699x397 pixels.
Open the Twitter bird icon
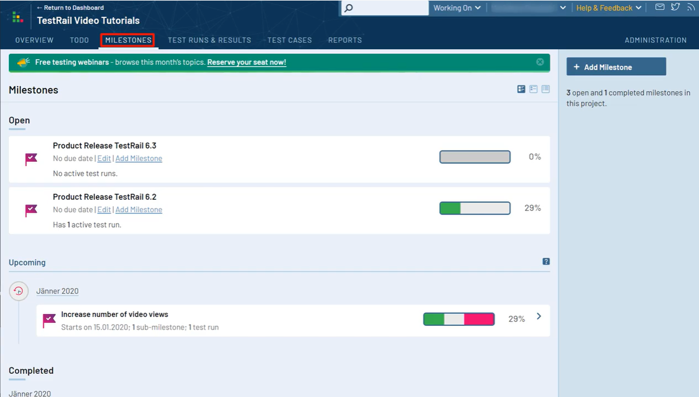point(675,7)
